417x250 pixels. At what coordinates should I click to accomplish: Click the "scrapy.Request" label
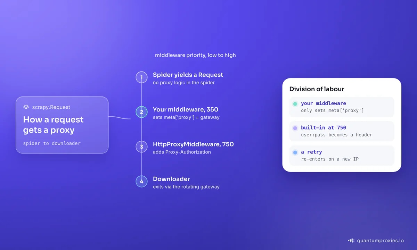[x=51, y=107]
